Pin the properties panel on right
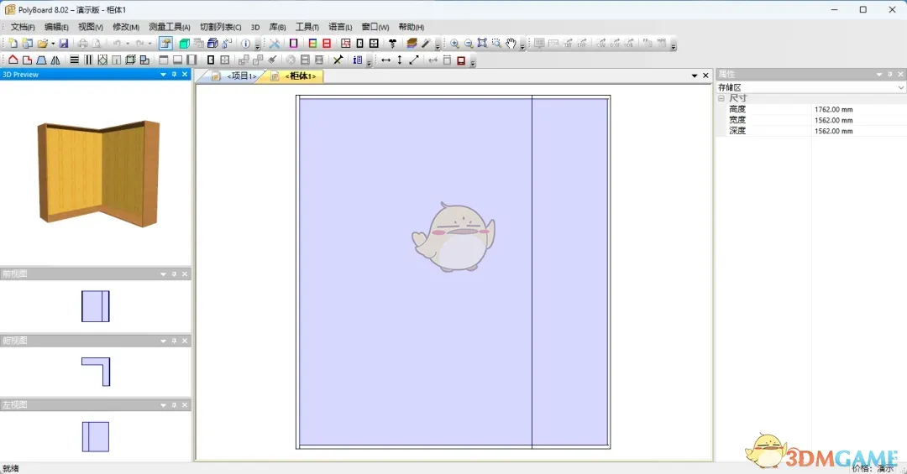907x474 pixels. click(x=890, y=75)
